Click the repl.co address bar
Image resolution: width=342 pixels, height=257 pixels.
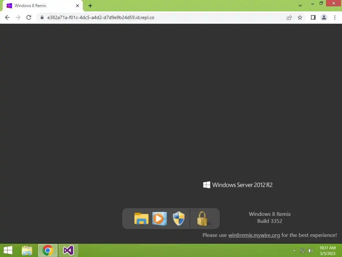pyautogui.click(x=161, y=17)
